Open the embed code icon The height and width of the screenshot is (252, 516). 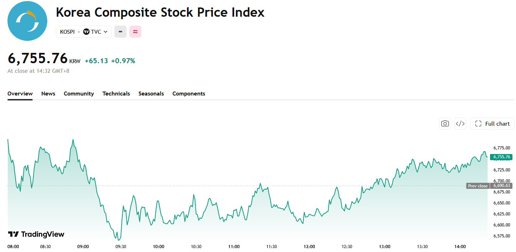tap(460, 124)
